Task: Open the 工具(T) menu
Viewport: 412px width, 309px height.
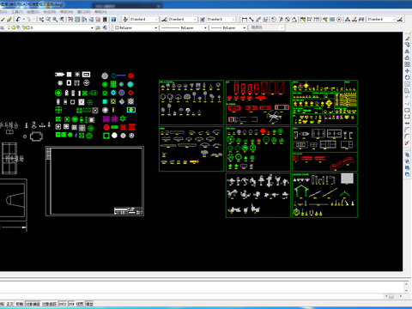Action: coord(17,12)
